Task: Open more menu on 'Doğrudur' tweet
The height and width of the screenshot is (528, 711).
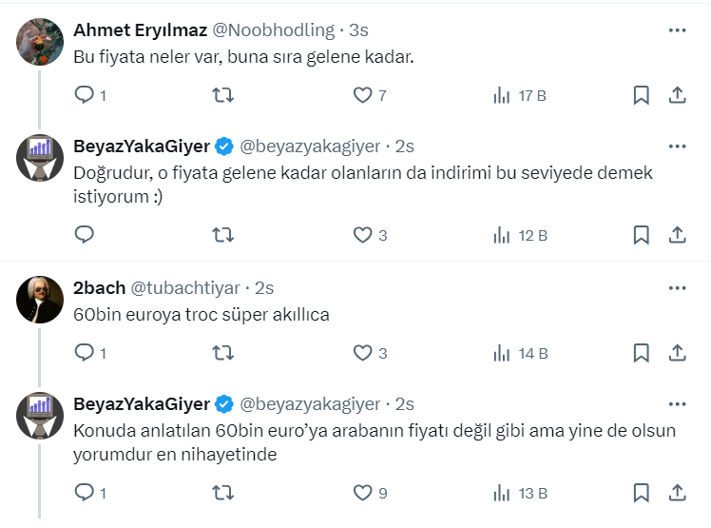Action: click(677, 147)
